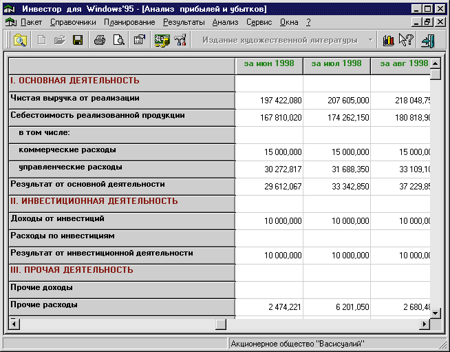This screenshot has width=450, height=352.
Task: Click the horizontal scrollbar left arrow
Action: pyautogui.click(x=14, y=324)
